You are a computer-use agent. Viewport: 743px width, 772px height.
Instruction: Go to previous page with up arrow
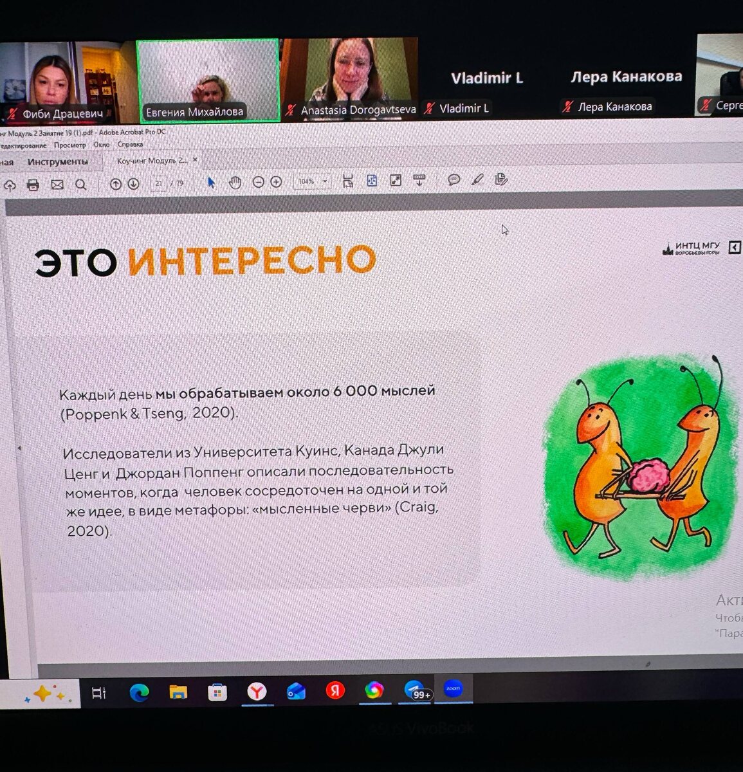point(116,184)
